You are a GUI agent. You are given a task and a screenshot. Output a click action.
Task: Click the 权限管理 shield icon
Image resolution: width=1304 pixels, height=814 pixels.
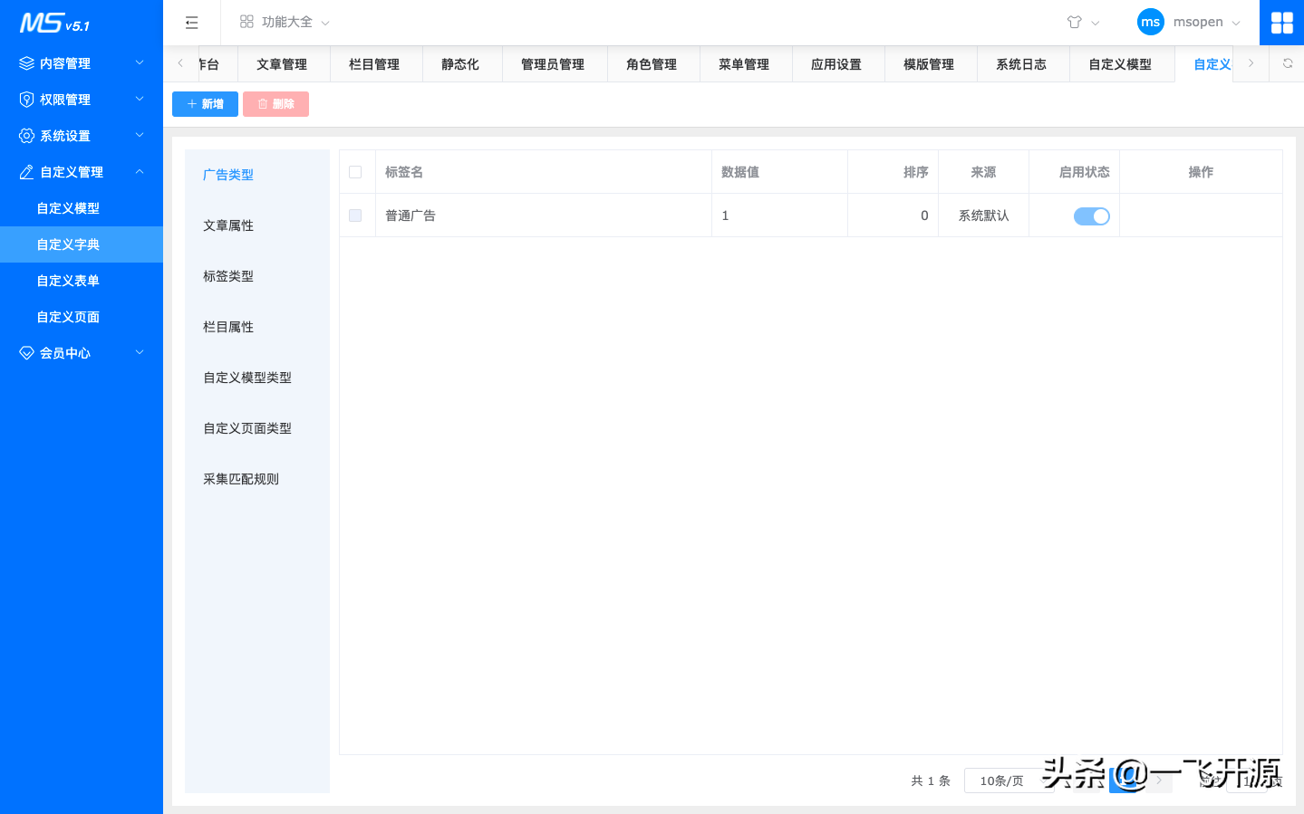point(26,99)
